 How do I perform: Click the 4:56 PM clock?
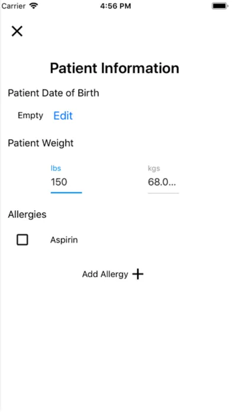[115, 6]
